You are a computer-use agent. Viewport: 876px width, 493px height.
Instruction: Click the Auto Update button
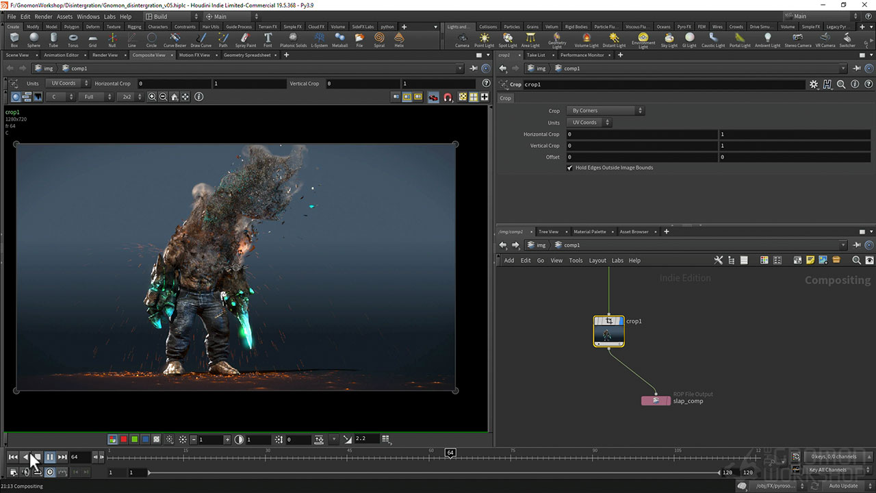pos(843,486)
